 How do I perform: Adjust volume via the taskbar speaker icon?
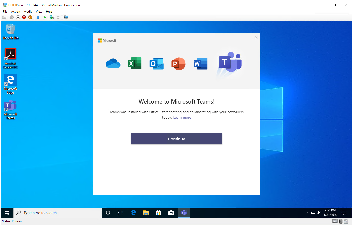point(319,212)
